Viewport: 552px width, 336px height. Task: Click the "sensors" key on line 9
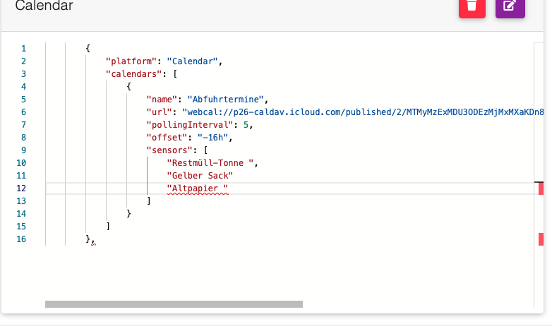169,150
